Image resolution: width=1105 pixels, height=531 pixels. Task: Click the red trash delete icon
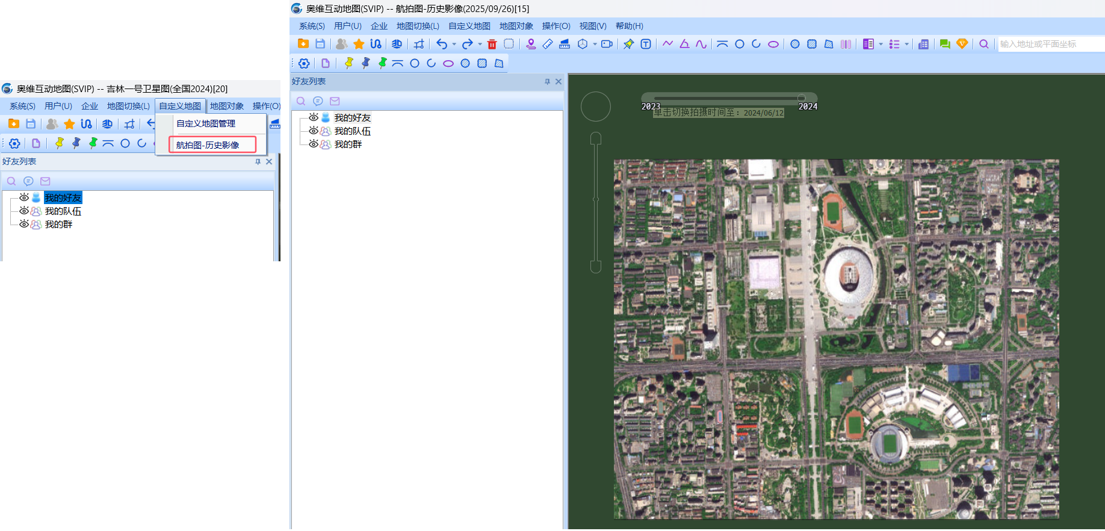[492, 44]
